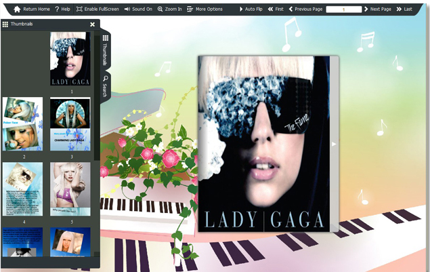
Task: Start Auto Flip playback
Action: pyautogui.click(x=251, y=9)
